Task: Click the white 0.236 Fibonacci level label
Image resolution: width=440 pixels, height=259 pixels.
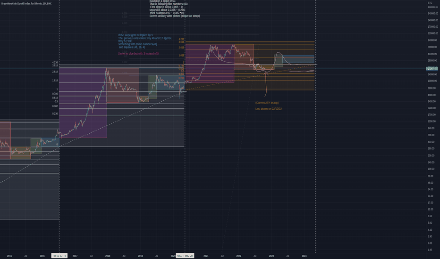Action: pos(55,113)
